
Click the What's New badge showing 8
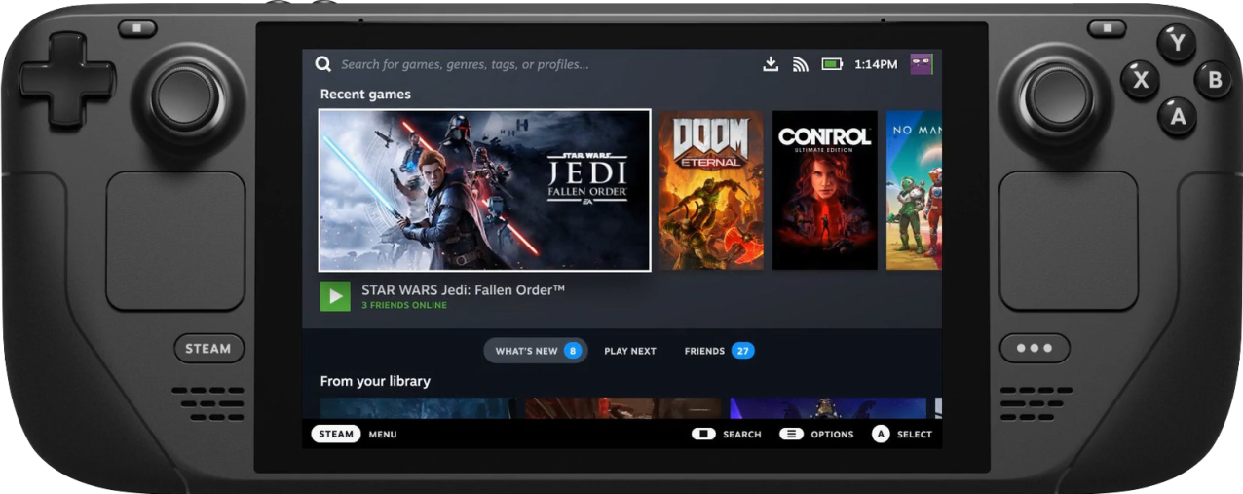tap(573, 351)
